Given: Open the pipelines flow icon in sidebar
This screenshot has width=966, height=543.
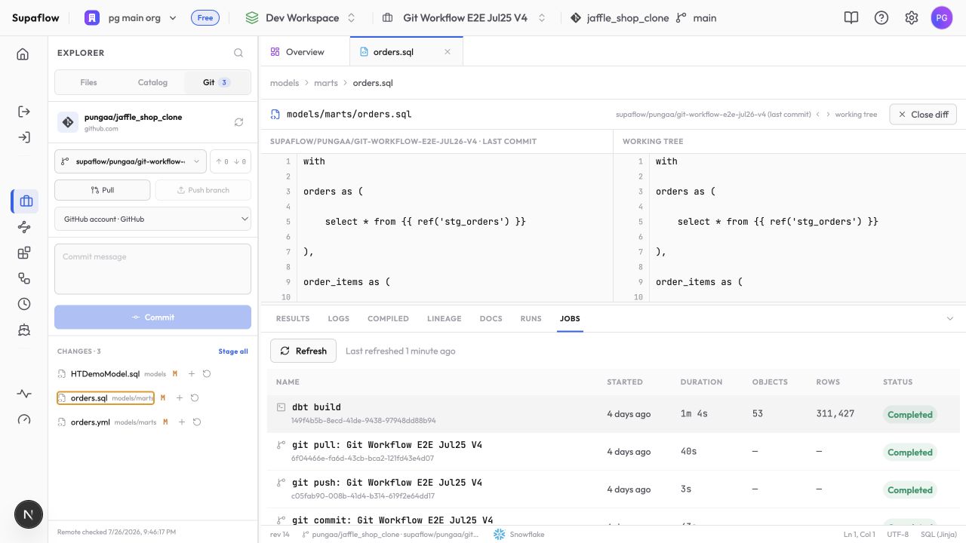Looking at the screenshot, I should point(24,227).
